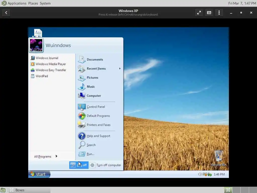Open Recent Items entry
The image size is (257, 193).
(x=92, y=69)
